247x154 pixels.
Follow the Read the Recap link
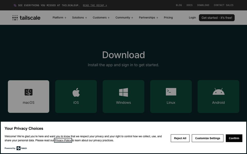click(95, 5)
